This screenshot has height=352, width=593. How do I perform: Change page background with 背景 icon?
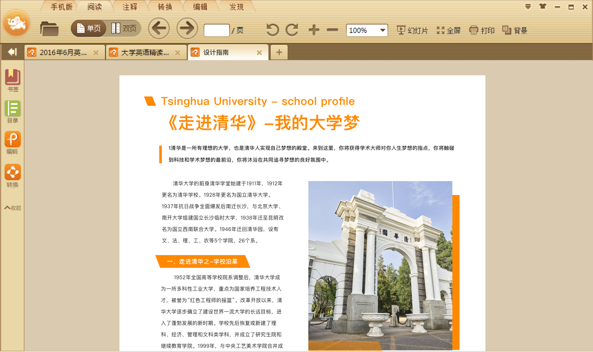[514, 30]
